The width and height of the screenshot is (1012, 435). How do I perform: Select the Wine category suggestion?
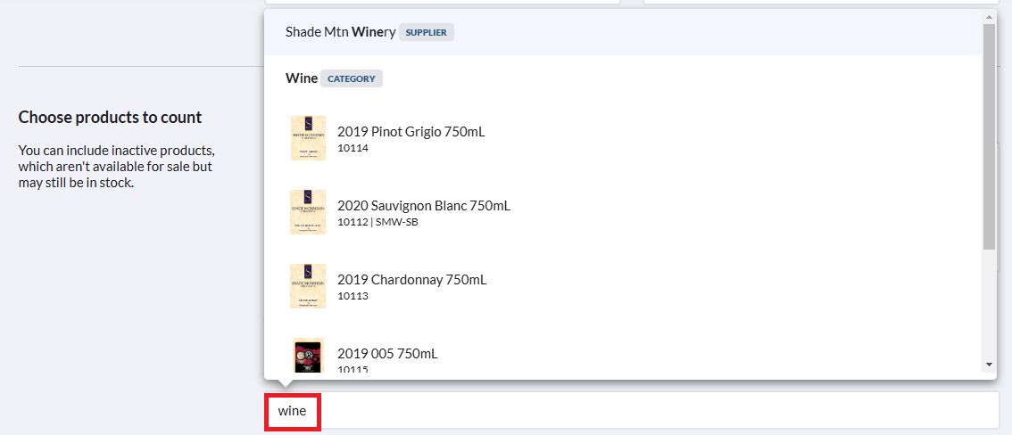[623, 78]
